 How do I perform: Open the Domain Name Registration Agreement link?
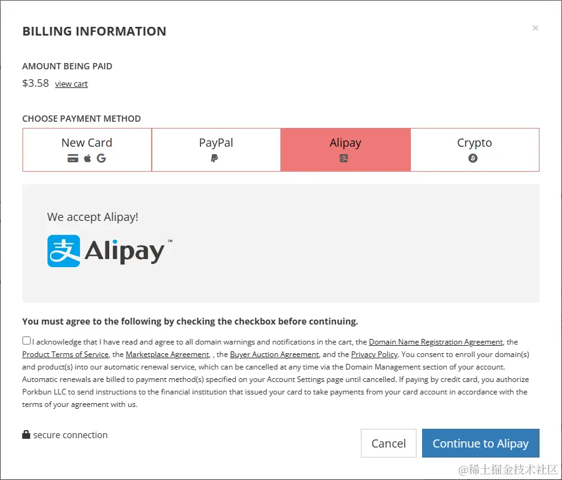(436, 342)
